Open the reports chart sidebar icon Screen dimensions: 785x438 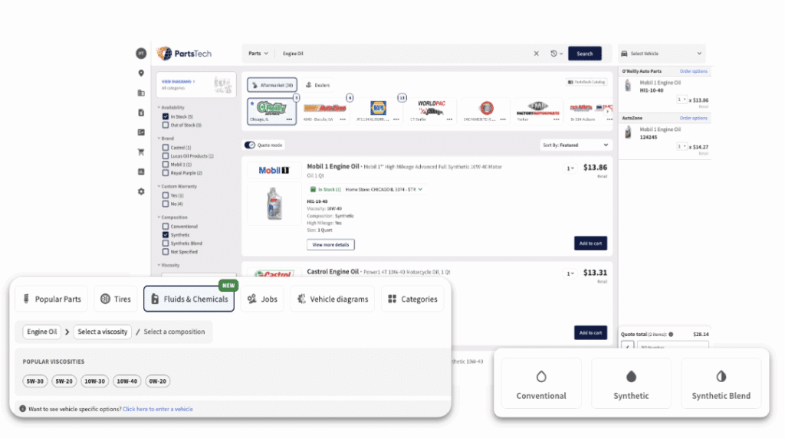coord(141,172)
